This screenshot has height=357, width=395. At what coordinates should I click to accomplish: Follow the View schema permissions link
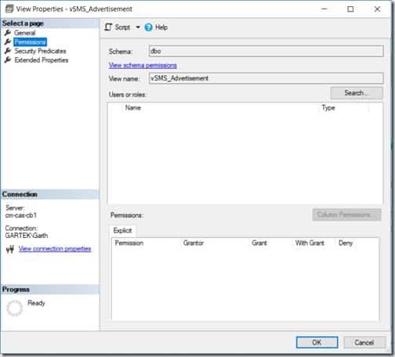pyautogui.click(x=143, y=65)
